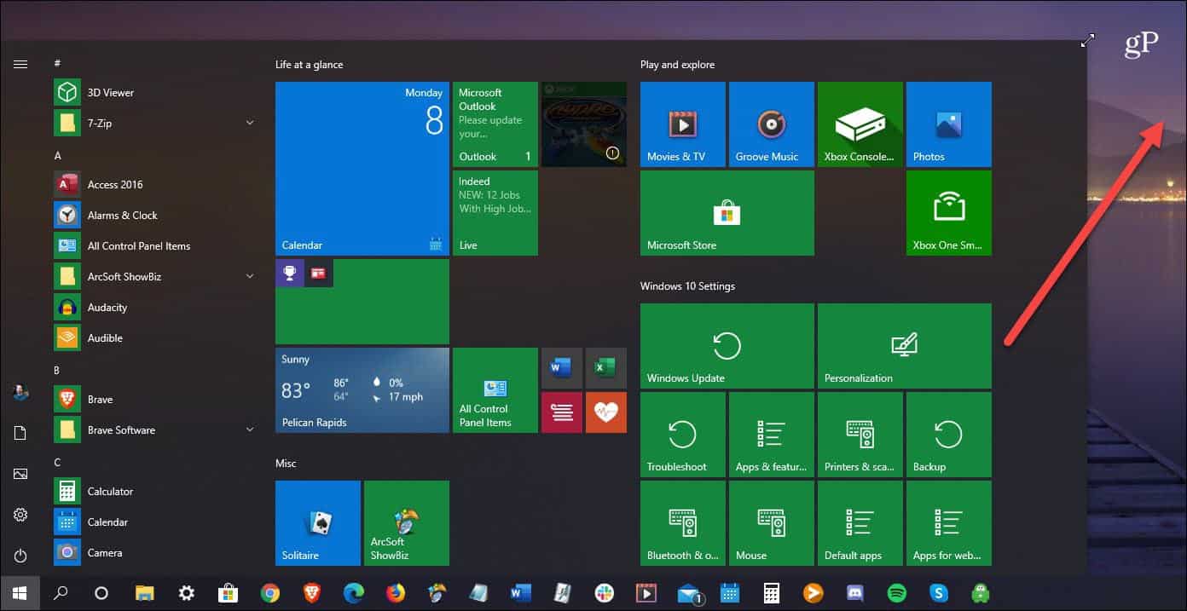
Task: Open the Windows Update settings tile
Action: tap(727, 346)
